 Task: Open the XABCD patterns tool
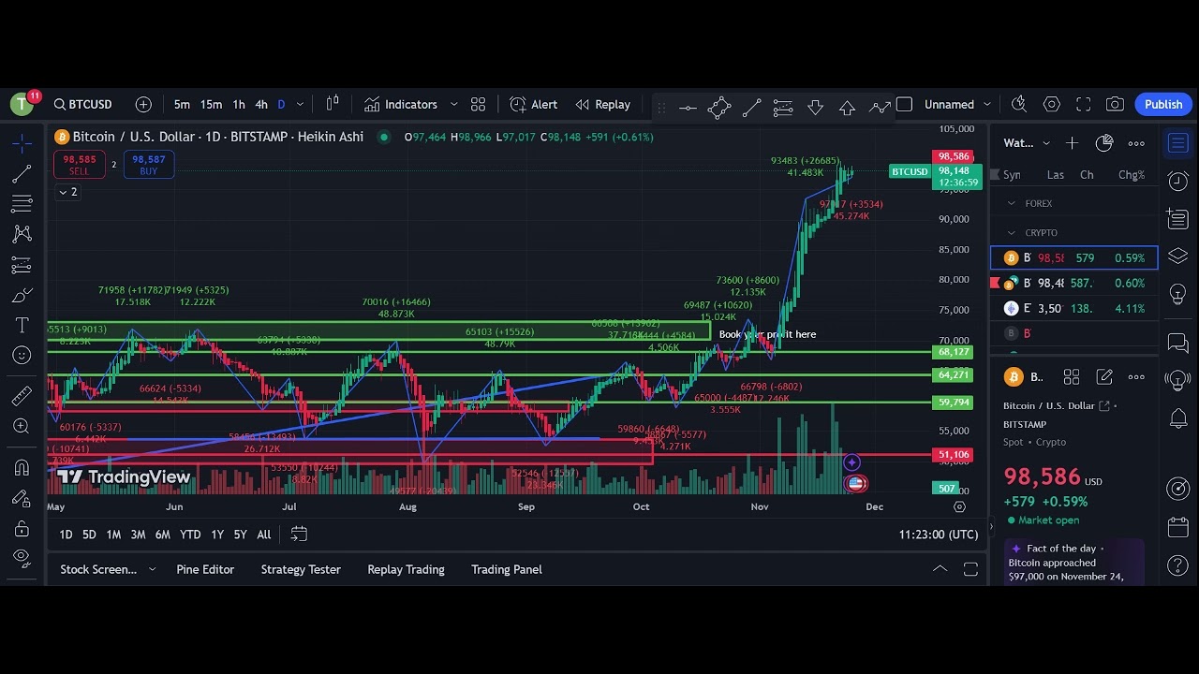22,235
